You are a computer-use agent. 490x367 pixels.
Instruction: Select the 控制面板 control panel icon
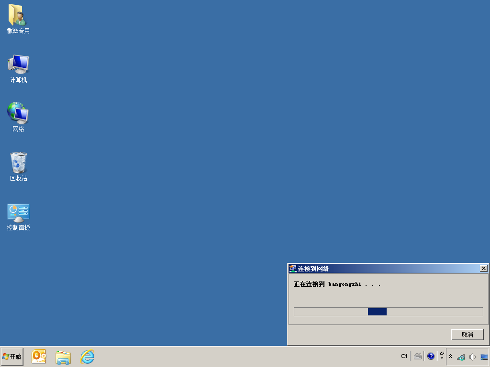(x=18, y=217)
